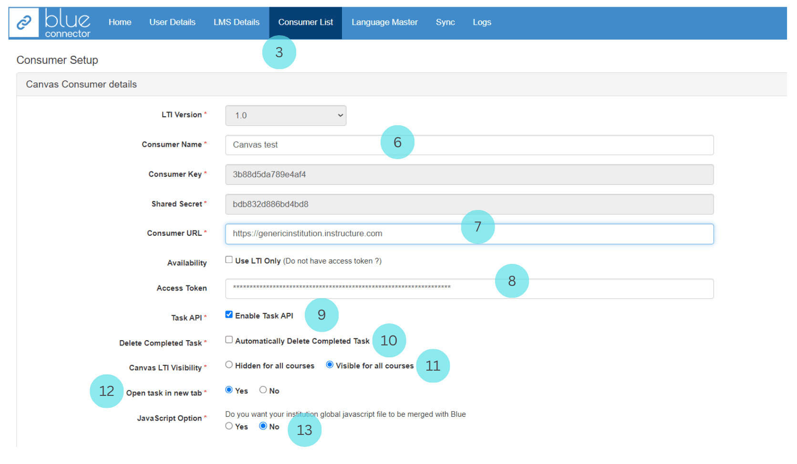Image resolution: width=797 pixels, height=464 pixels.
Task: Click the Consumer Key label text
Action: (x=175, y=174)
